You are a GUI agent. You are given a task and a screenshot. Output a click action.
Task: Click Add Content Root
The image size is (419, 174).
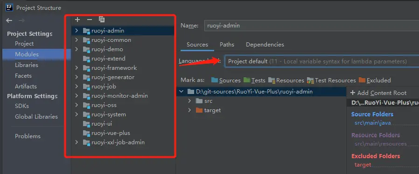(x=378, y=93)
